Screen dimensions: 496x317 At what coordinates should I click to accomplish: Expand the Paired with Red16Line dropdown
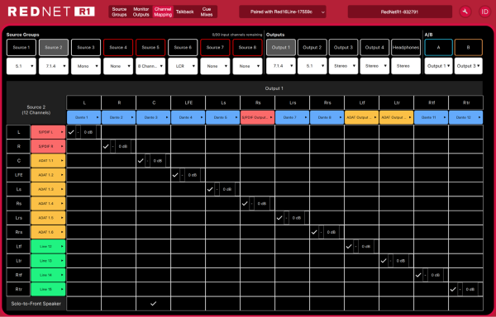click(283, 12)
